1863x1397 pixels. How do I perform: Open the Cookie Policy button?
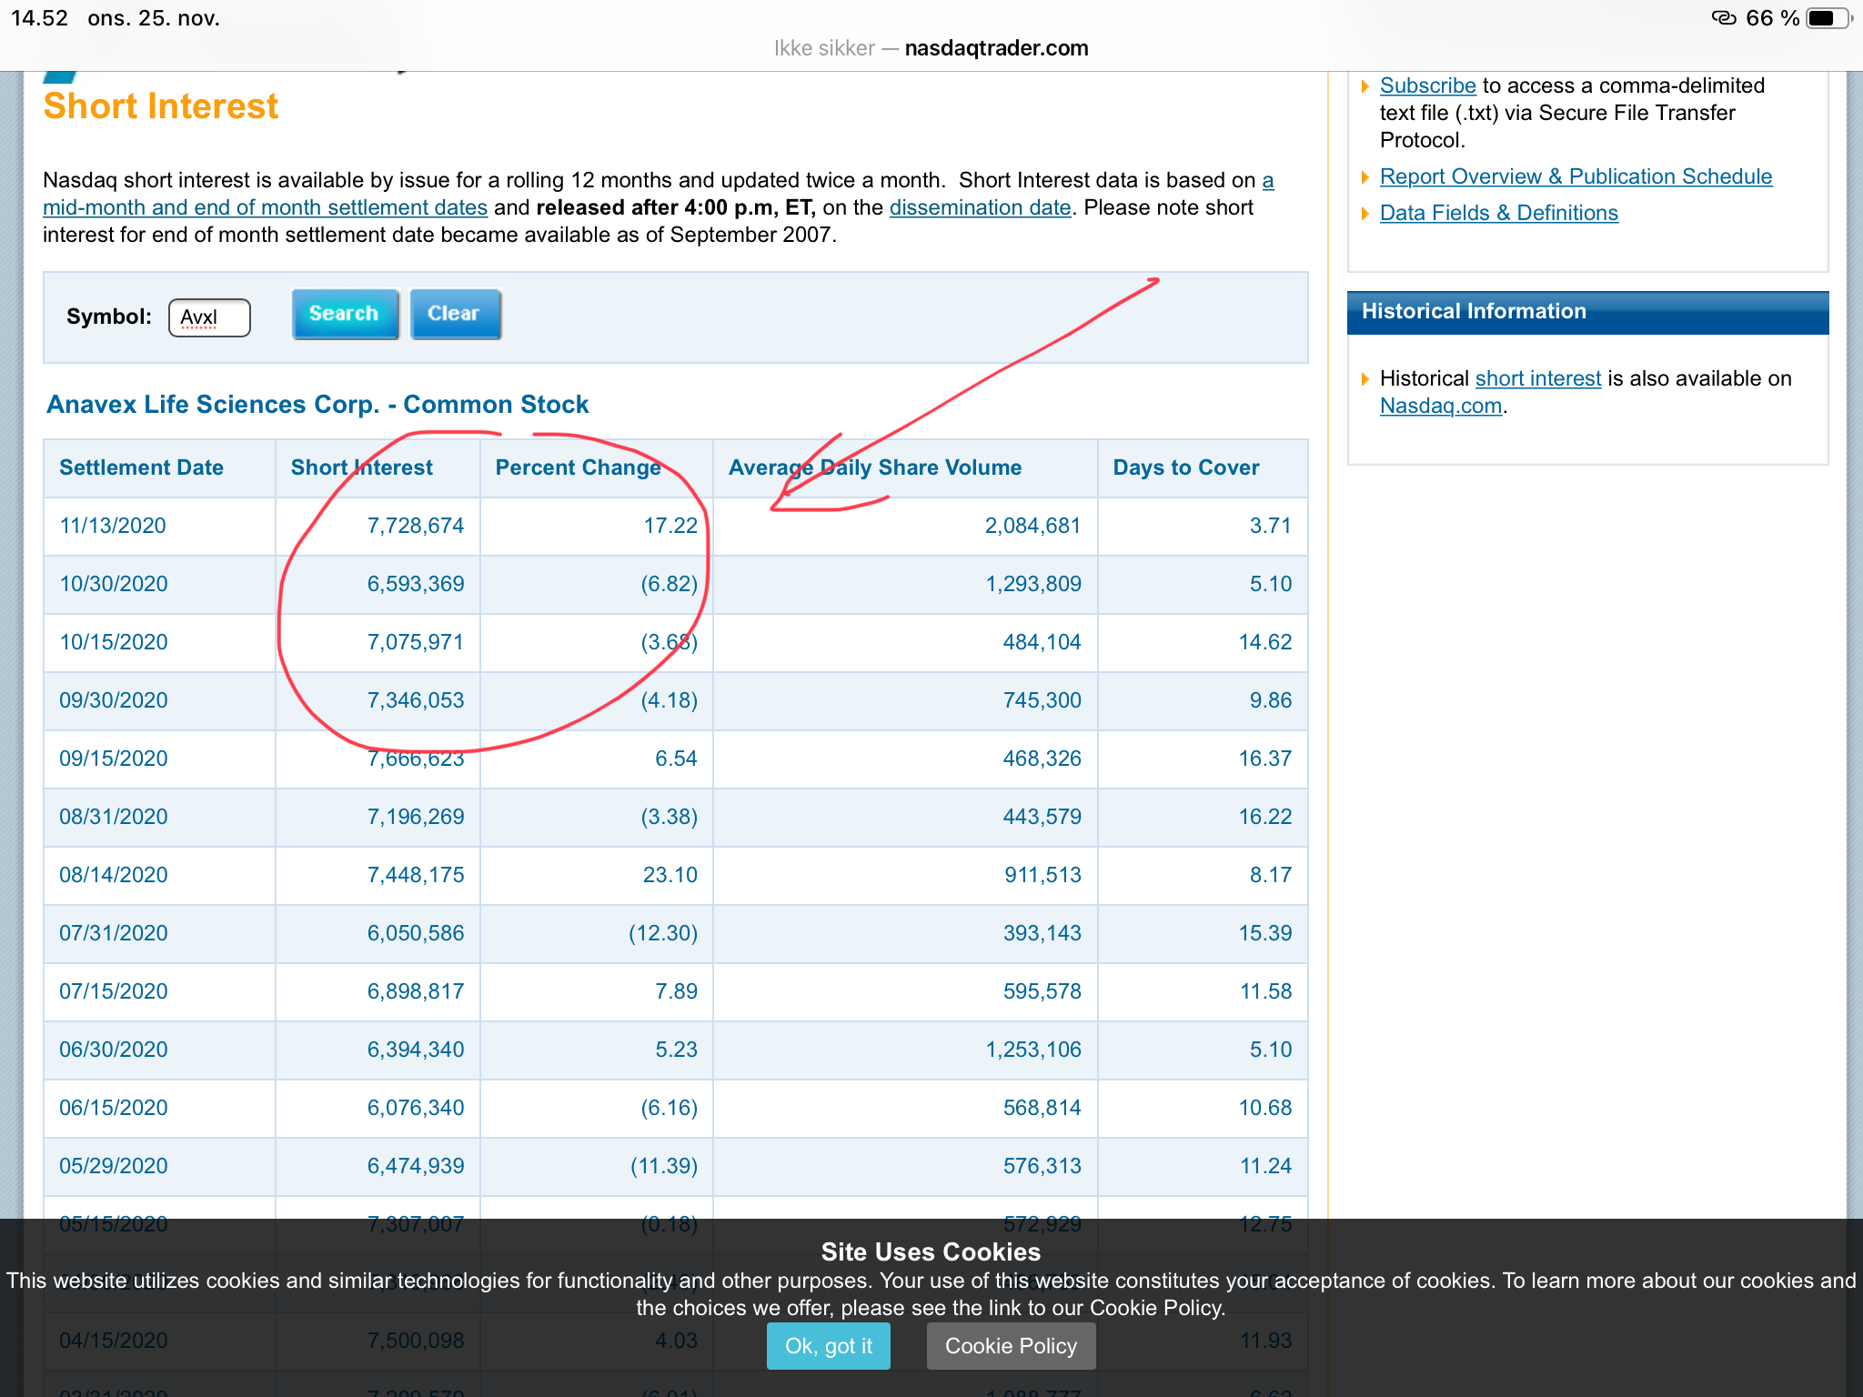[x=1011, y=1346]
